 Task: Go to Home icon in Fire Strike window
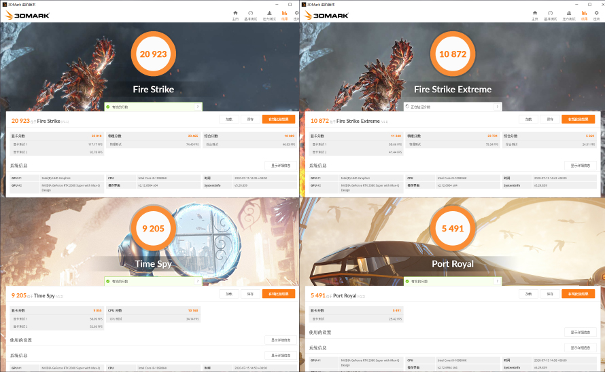coord(235,14)
